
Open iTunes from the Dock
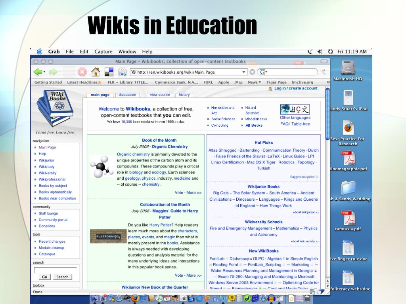click(x=159, y=298)
